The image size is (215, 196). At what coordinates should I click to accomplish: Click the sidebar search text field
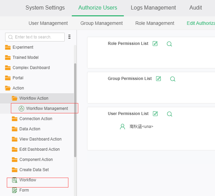tap(37, 37)
